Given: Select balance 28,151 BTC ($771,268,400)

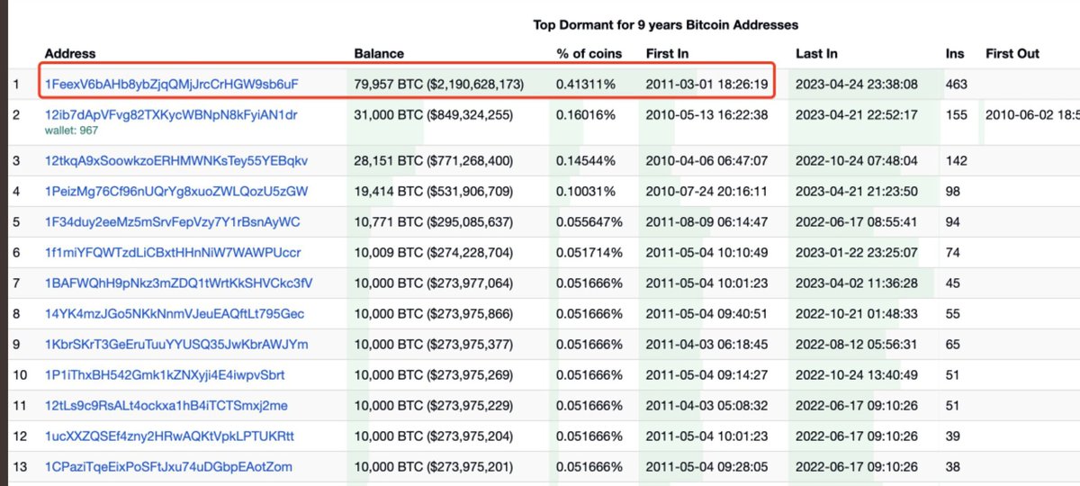Looking at the screenshot, I should click(x=434, y=161).
